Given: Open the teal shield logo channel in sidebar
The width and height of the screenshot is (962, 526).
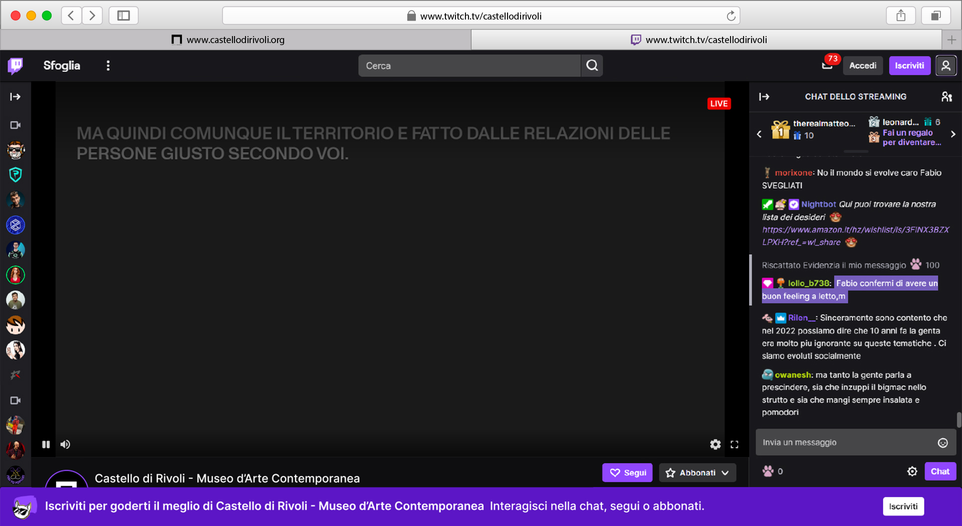Looking at the screenshot, I should coord(16,175).
